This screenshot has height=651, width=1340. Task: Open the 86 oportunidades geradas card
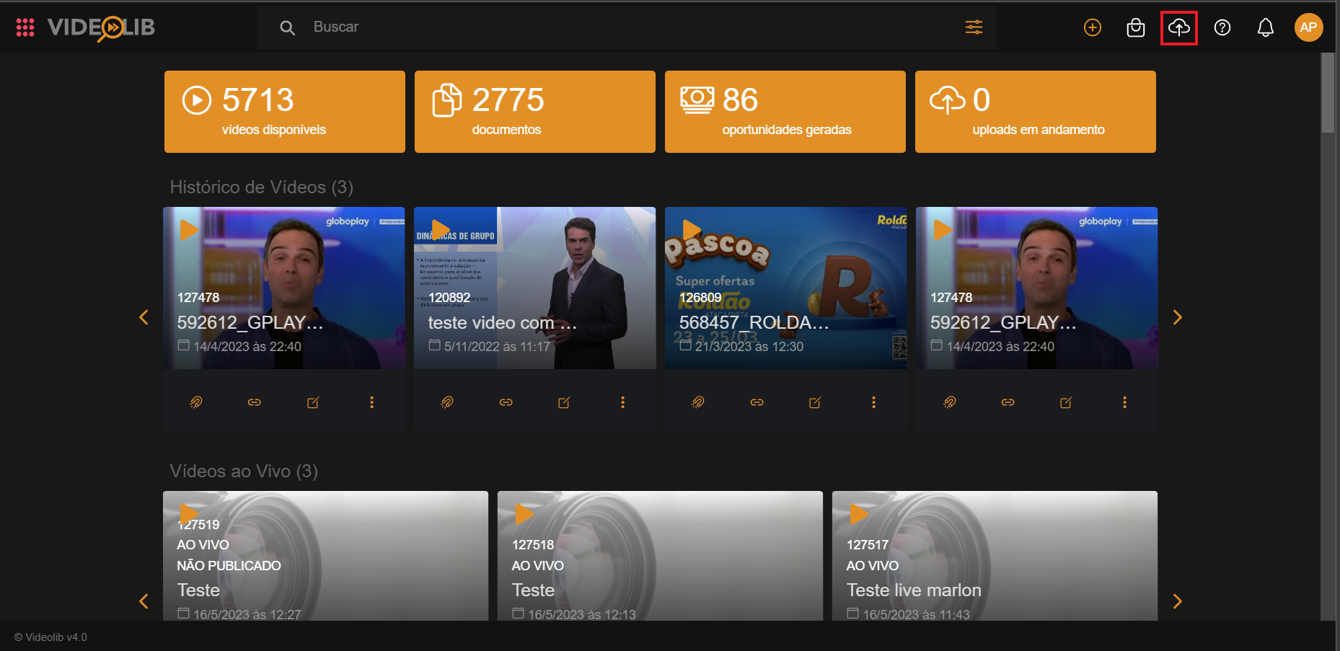tap(785, 112)
